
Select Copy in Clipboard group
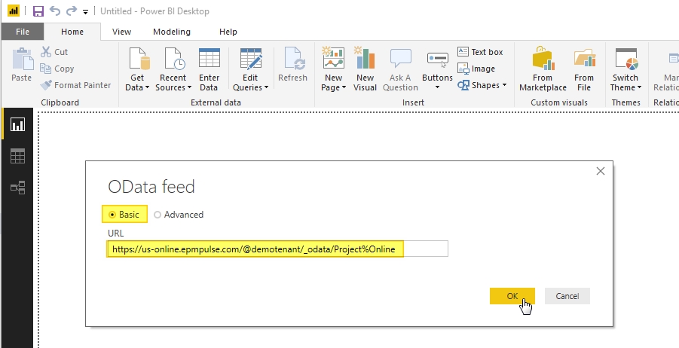(57, 69)
